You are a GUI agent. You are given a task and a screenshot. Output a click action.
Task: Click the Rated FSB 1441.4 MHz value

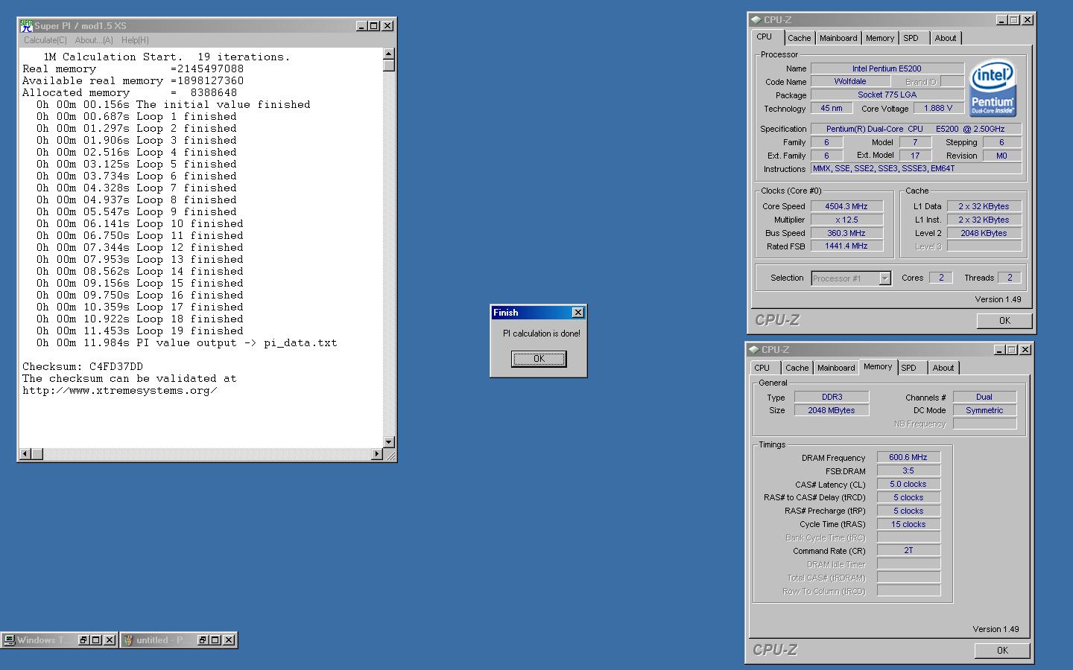(x=846, y=246)
